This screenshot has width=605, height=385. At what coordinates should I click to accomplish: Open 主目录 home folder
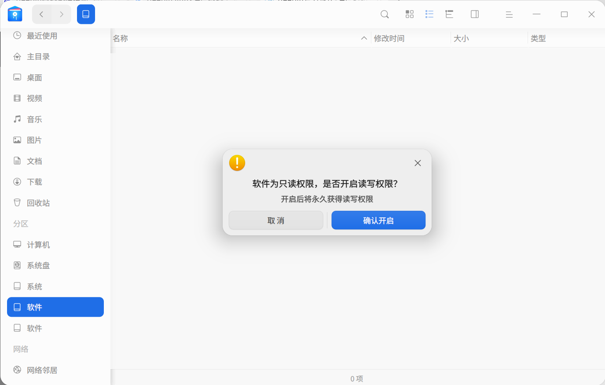pyautogui.click(x=55, y=56)
